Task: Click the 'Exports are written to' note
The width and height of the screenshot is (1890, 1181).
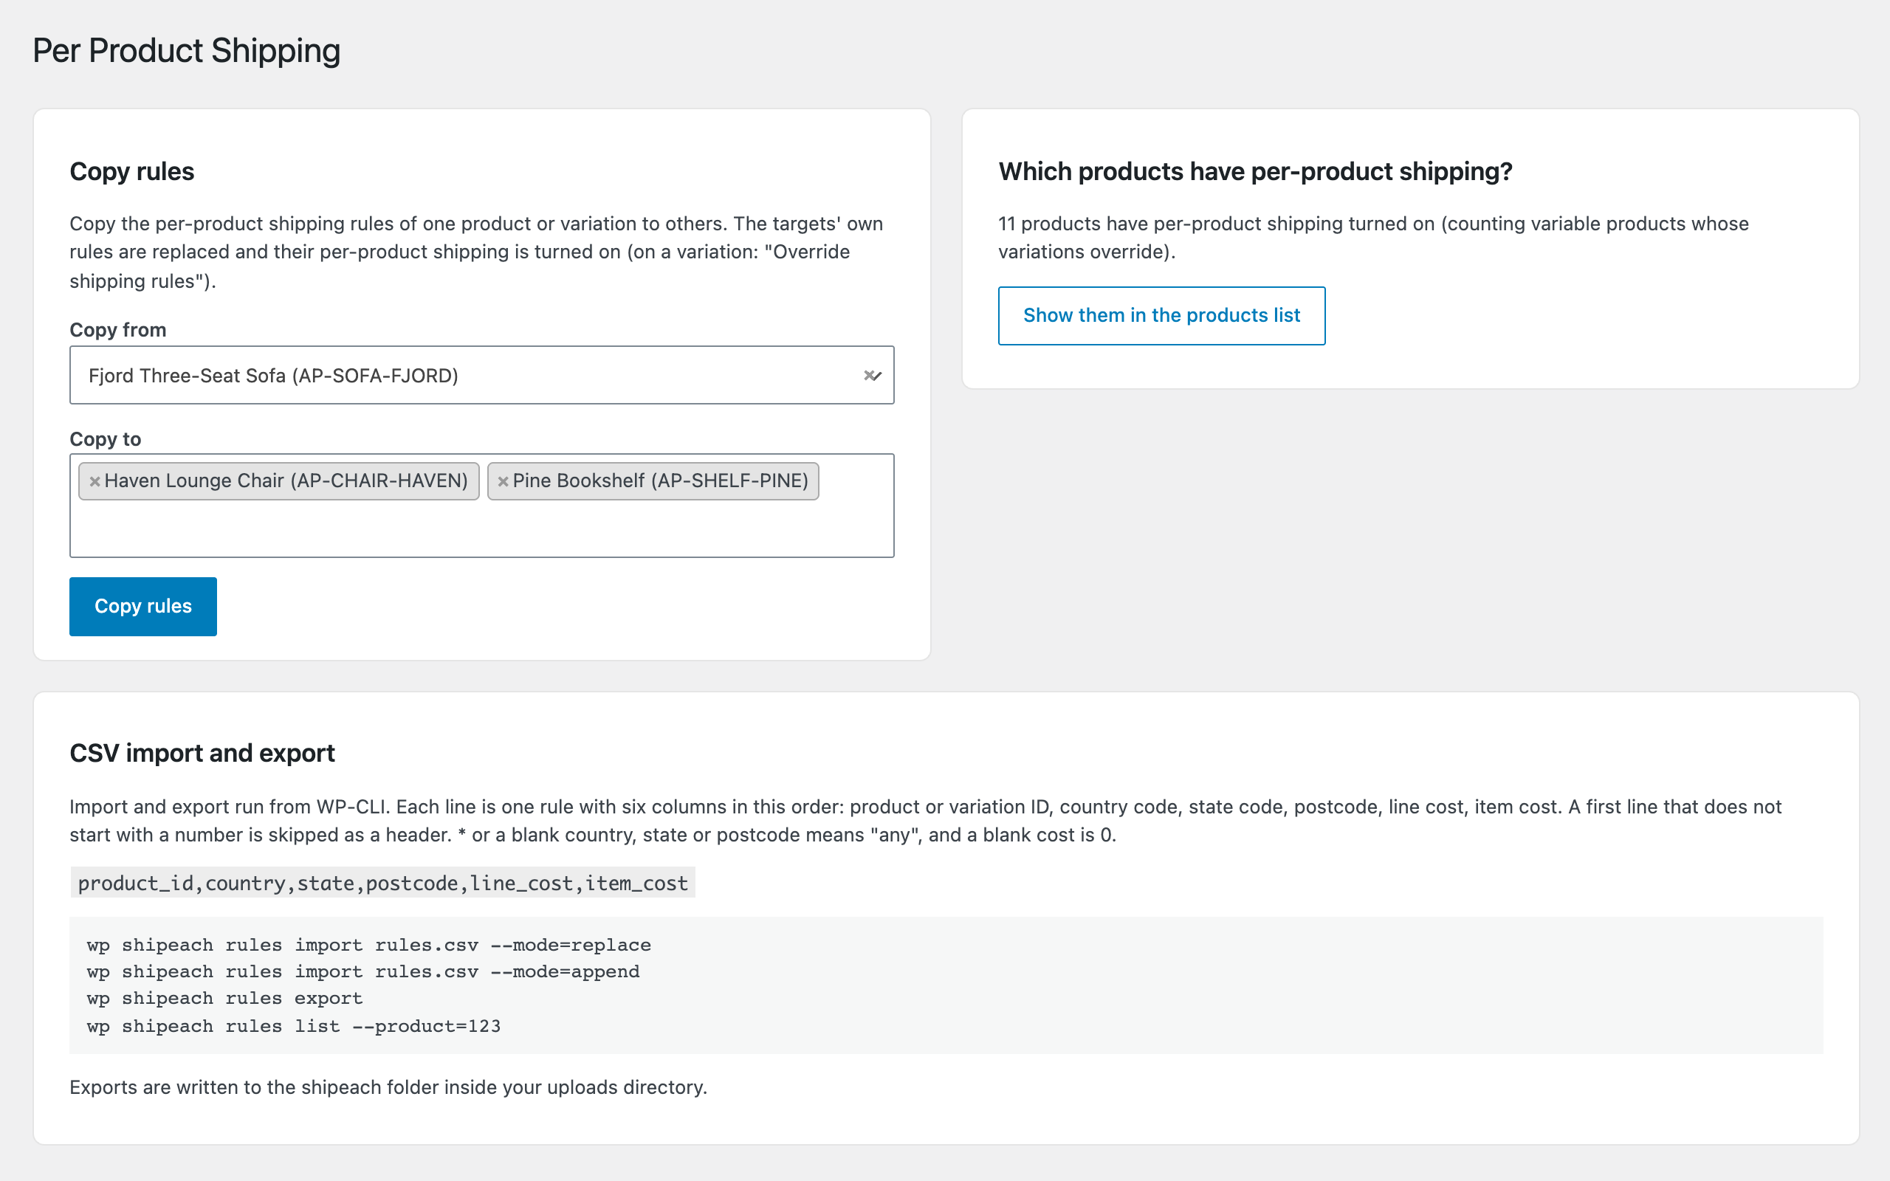Action: pos(388,1087)
